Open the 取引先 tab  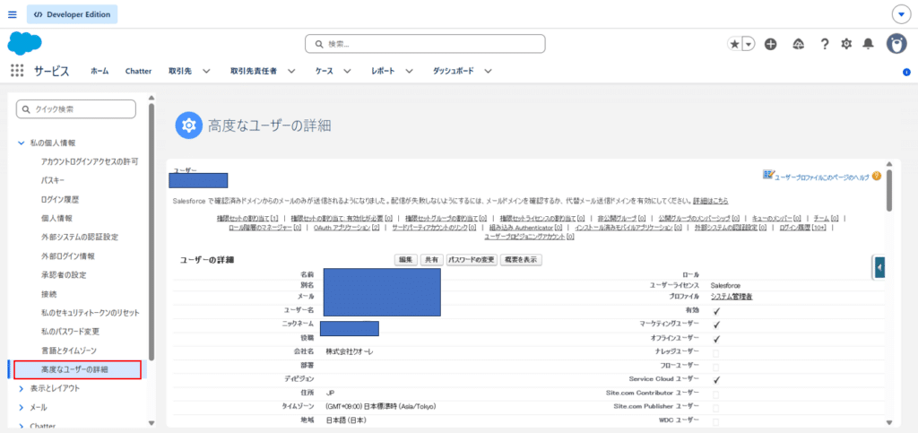180,72
